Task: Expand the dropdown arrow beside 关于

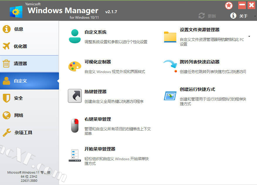Action: click(255, 16)
